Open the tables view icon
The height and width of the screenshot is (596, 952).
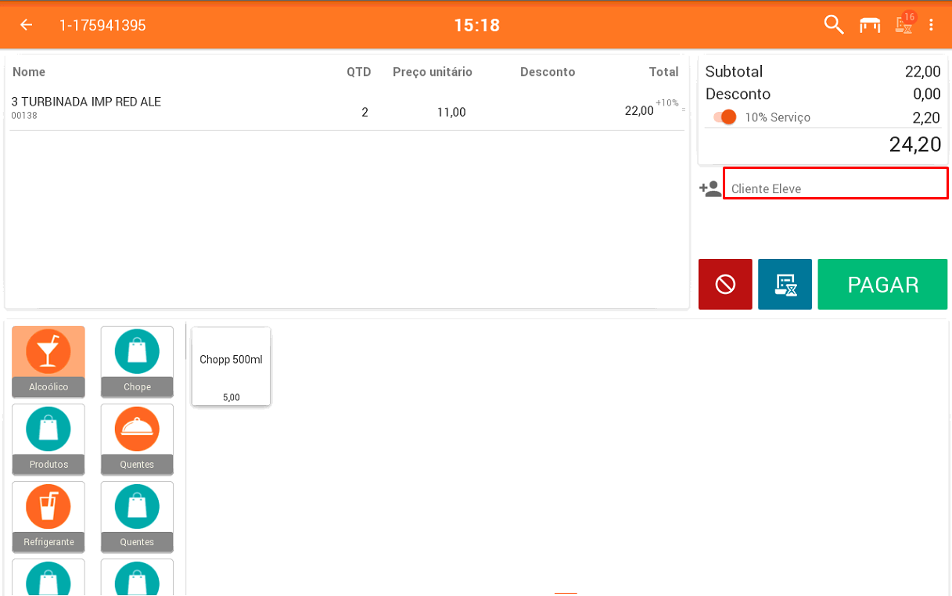[870, 25]
